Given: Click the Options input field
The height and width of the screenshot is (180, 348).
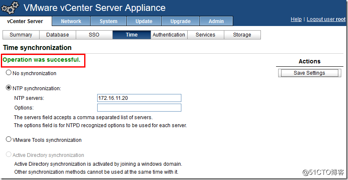Looking at the screenshot, I should click(139, 107).
